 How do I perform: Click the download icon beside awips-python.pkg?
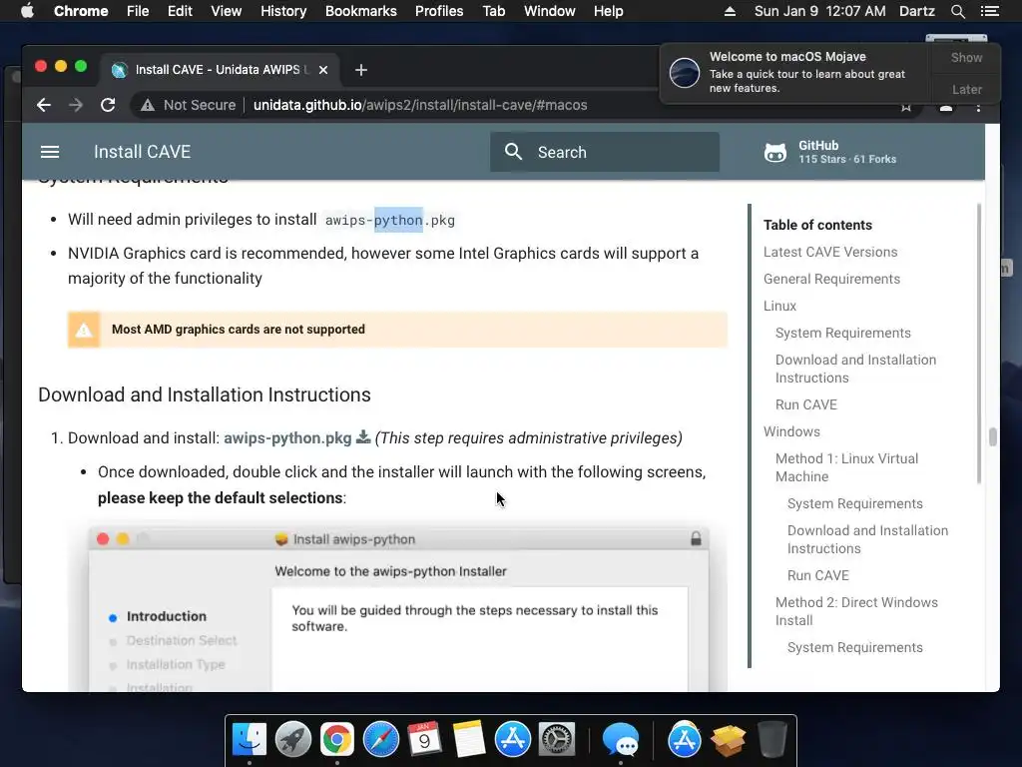(x=363, y=437)
